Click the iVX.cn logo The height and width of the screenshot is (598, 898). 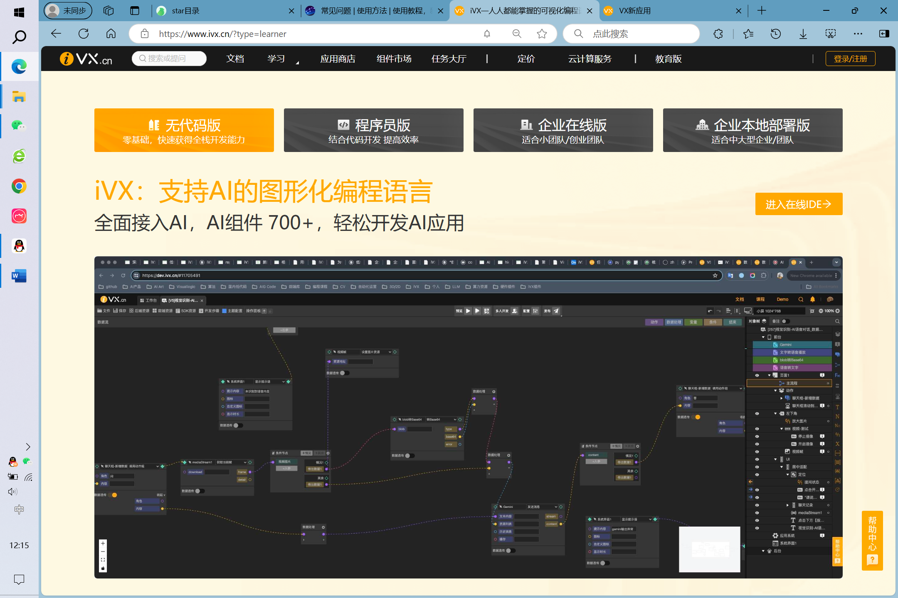(86, 59)
